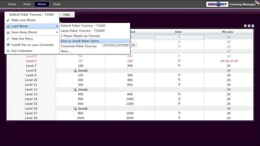Click big blind 1200 on Level 15

click(130, 104)
